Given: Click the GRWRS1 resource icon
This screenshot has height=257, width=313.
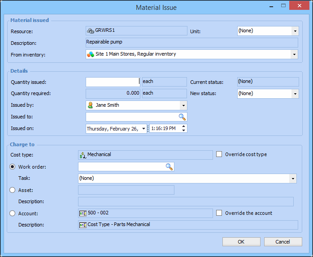Looking at the screenshot, I should coord(91,30).
